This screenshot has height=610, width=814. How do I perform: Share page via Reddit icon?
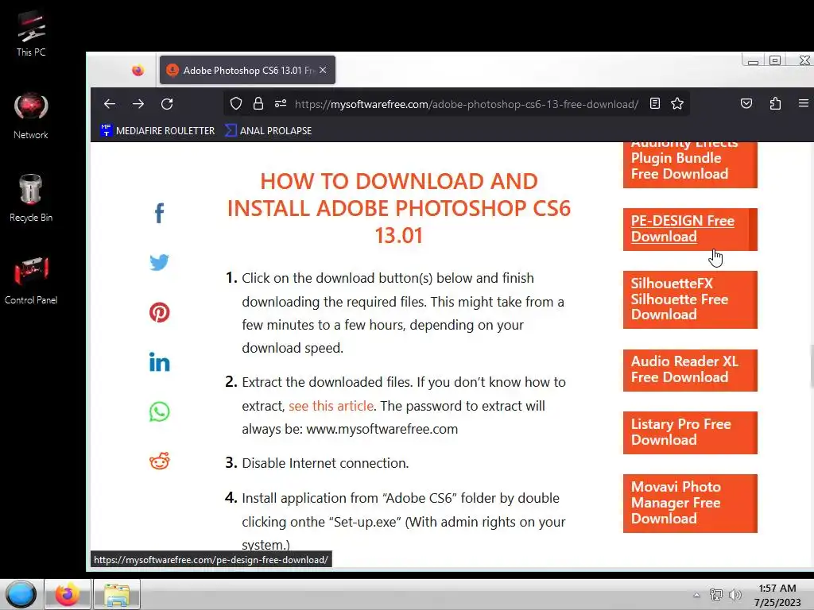159,461
